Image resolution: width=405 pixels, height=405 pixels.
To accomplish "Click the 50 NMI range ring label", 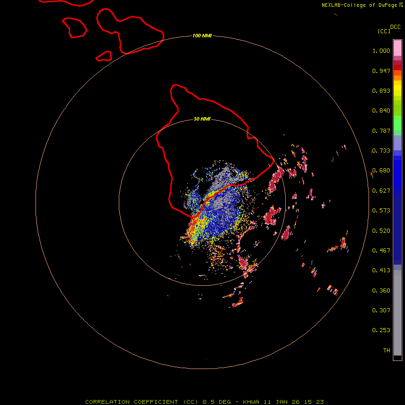I will pyautogui.click(x=202, y=119).
